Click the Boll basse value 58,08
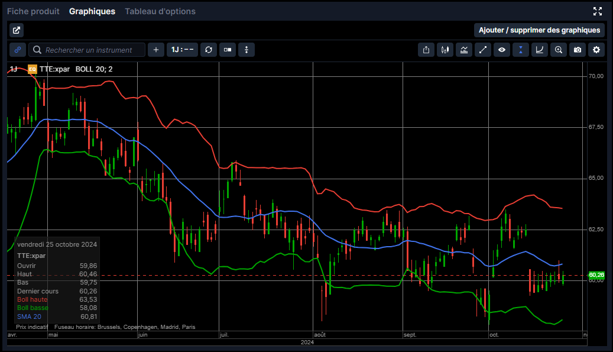This screenshot has height=352, width=613. 88,308
